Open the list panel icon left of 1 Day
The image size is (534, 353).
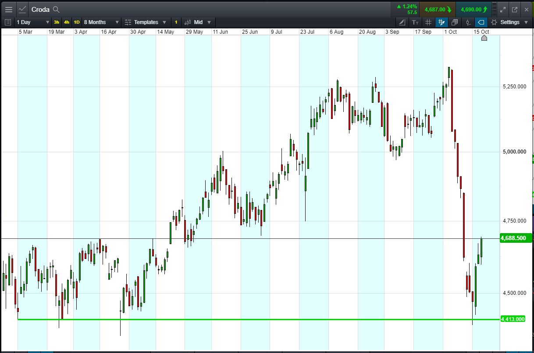coord(7,22)
